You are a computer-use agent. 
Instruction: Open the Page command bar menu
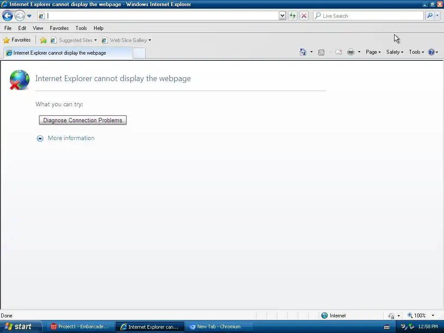(x=373, y=52)
